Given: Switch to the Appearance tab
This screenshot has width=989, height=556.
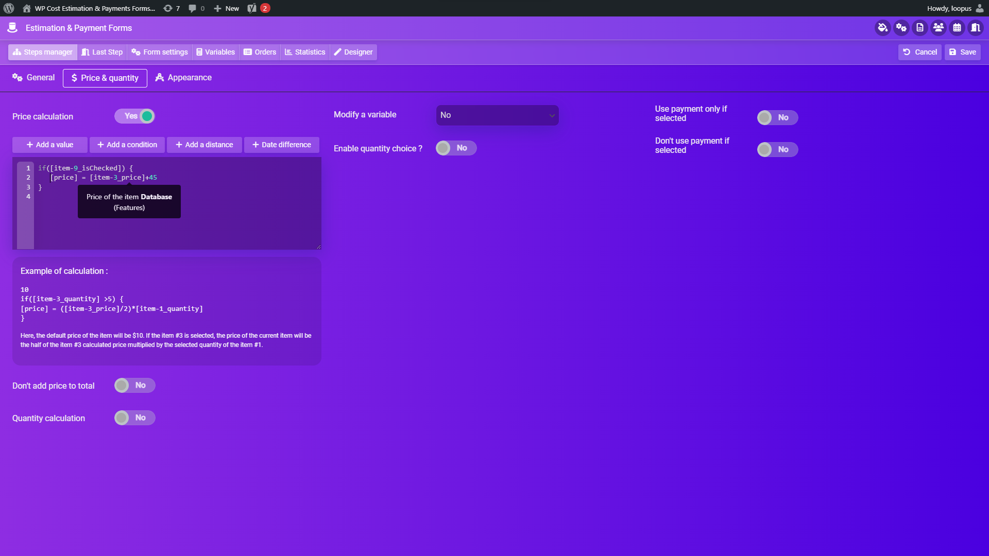Looking at the screenshot, I should pos(183,78).
